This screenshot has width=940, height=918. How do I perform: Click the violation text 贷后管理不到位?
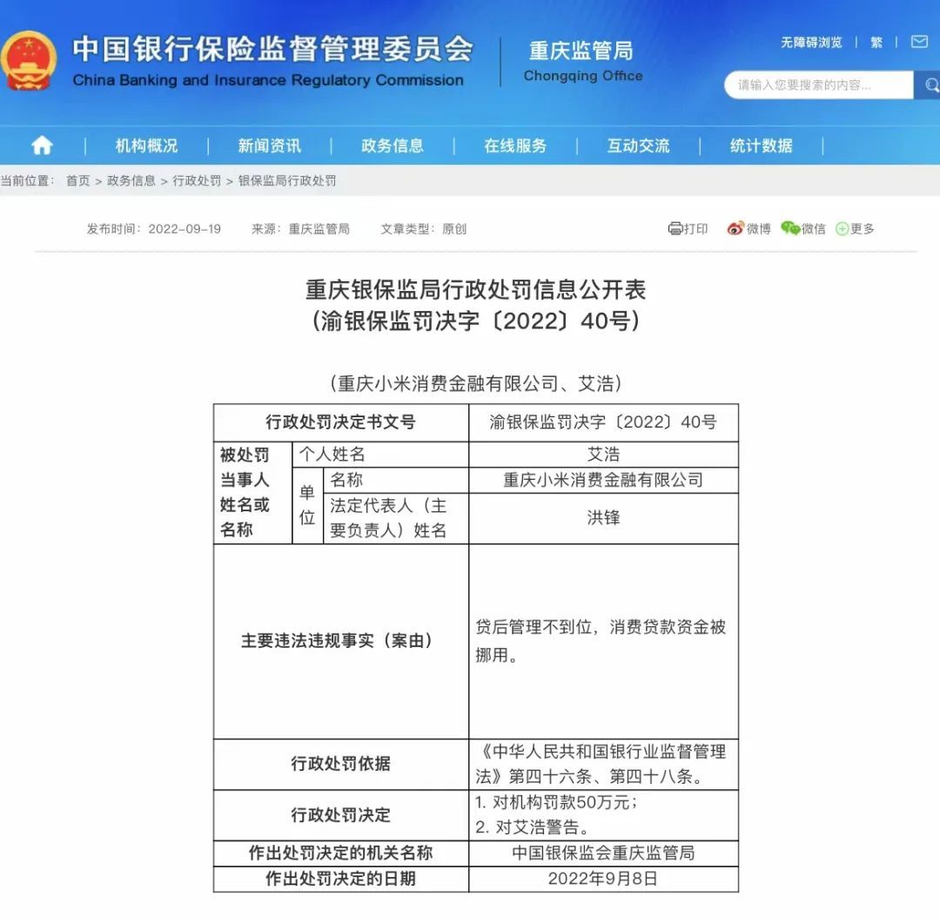coord(534,627)
